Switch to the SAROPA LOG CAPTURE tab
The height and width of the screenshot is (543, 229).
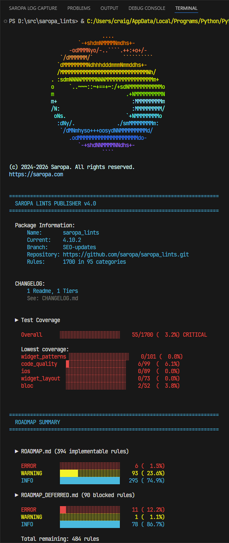point(33,8)
